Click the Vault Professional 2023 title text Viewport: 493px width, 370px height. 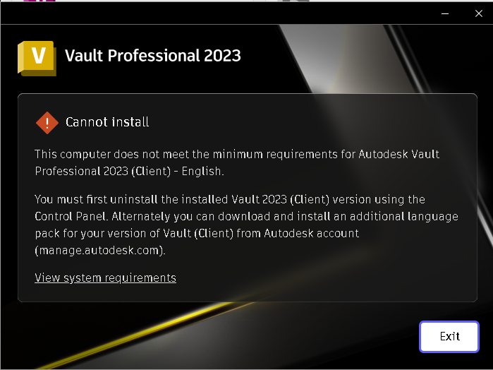coord(153,55)
